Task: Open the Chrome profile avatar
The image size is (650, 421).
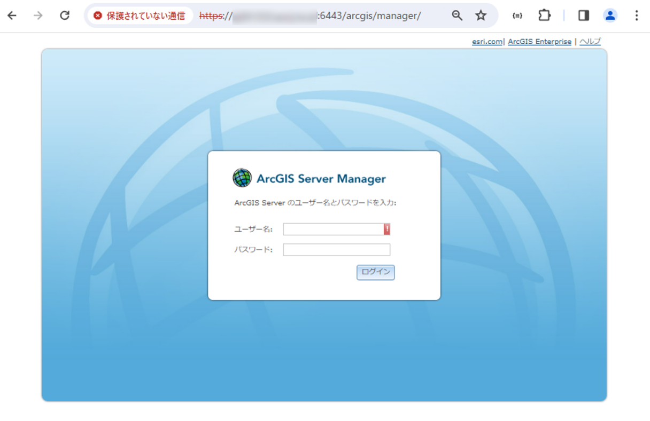Action: [x=610, y=15]
